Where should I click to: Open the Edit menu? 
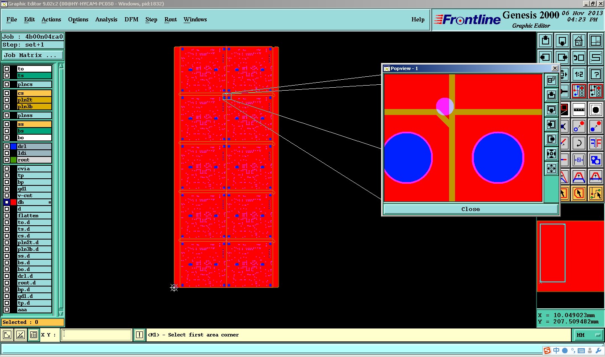tap(29, 19)
